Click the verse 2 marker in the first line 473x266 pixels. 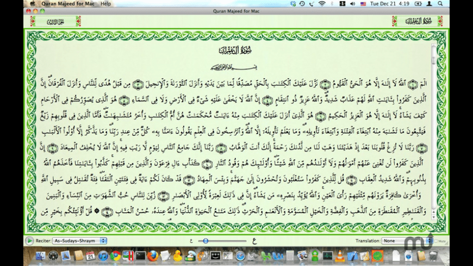pos(325,84)
